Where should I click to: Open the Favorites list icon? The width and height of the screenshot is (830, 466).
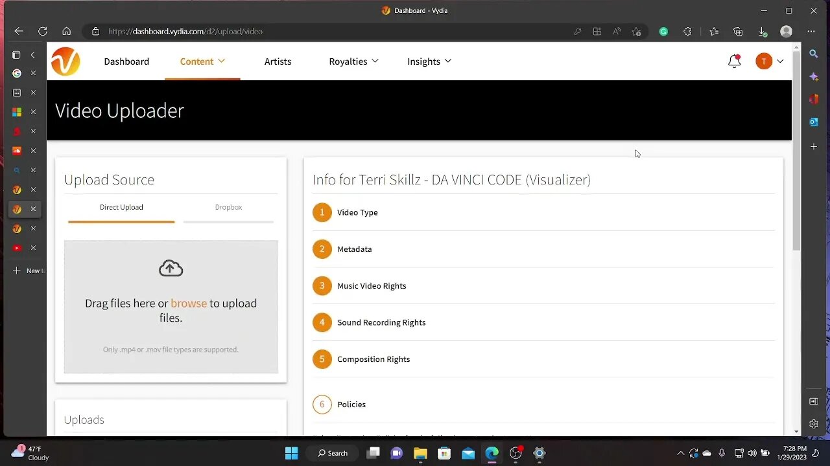[714, 31]
